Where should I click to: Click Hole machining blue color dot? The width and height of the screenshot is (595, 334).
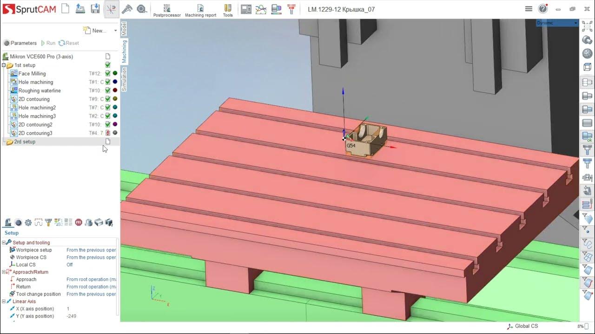tap(115, 82)
